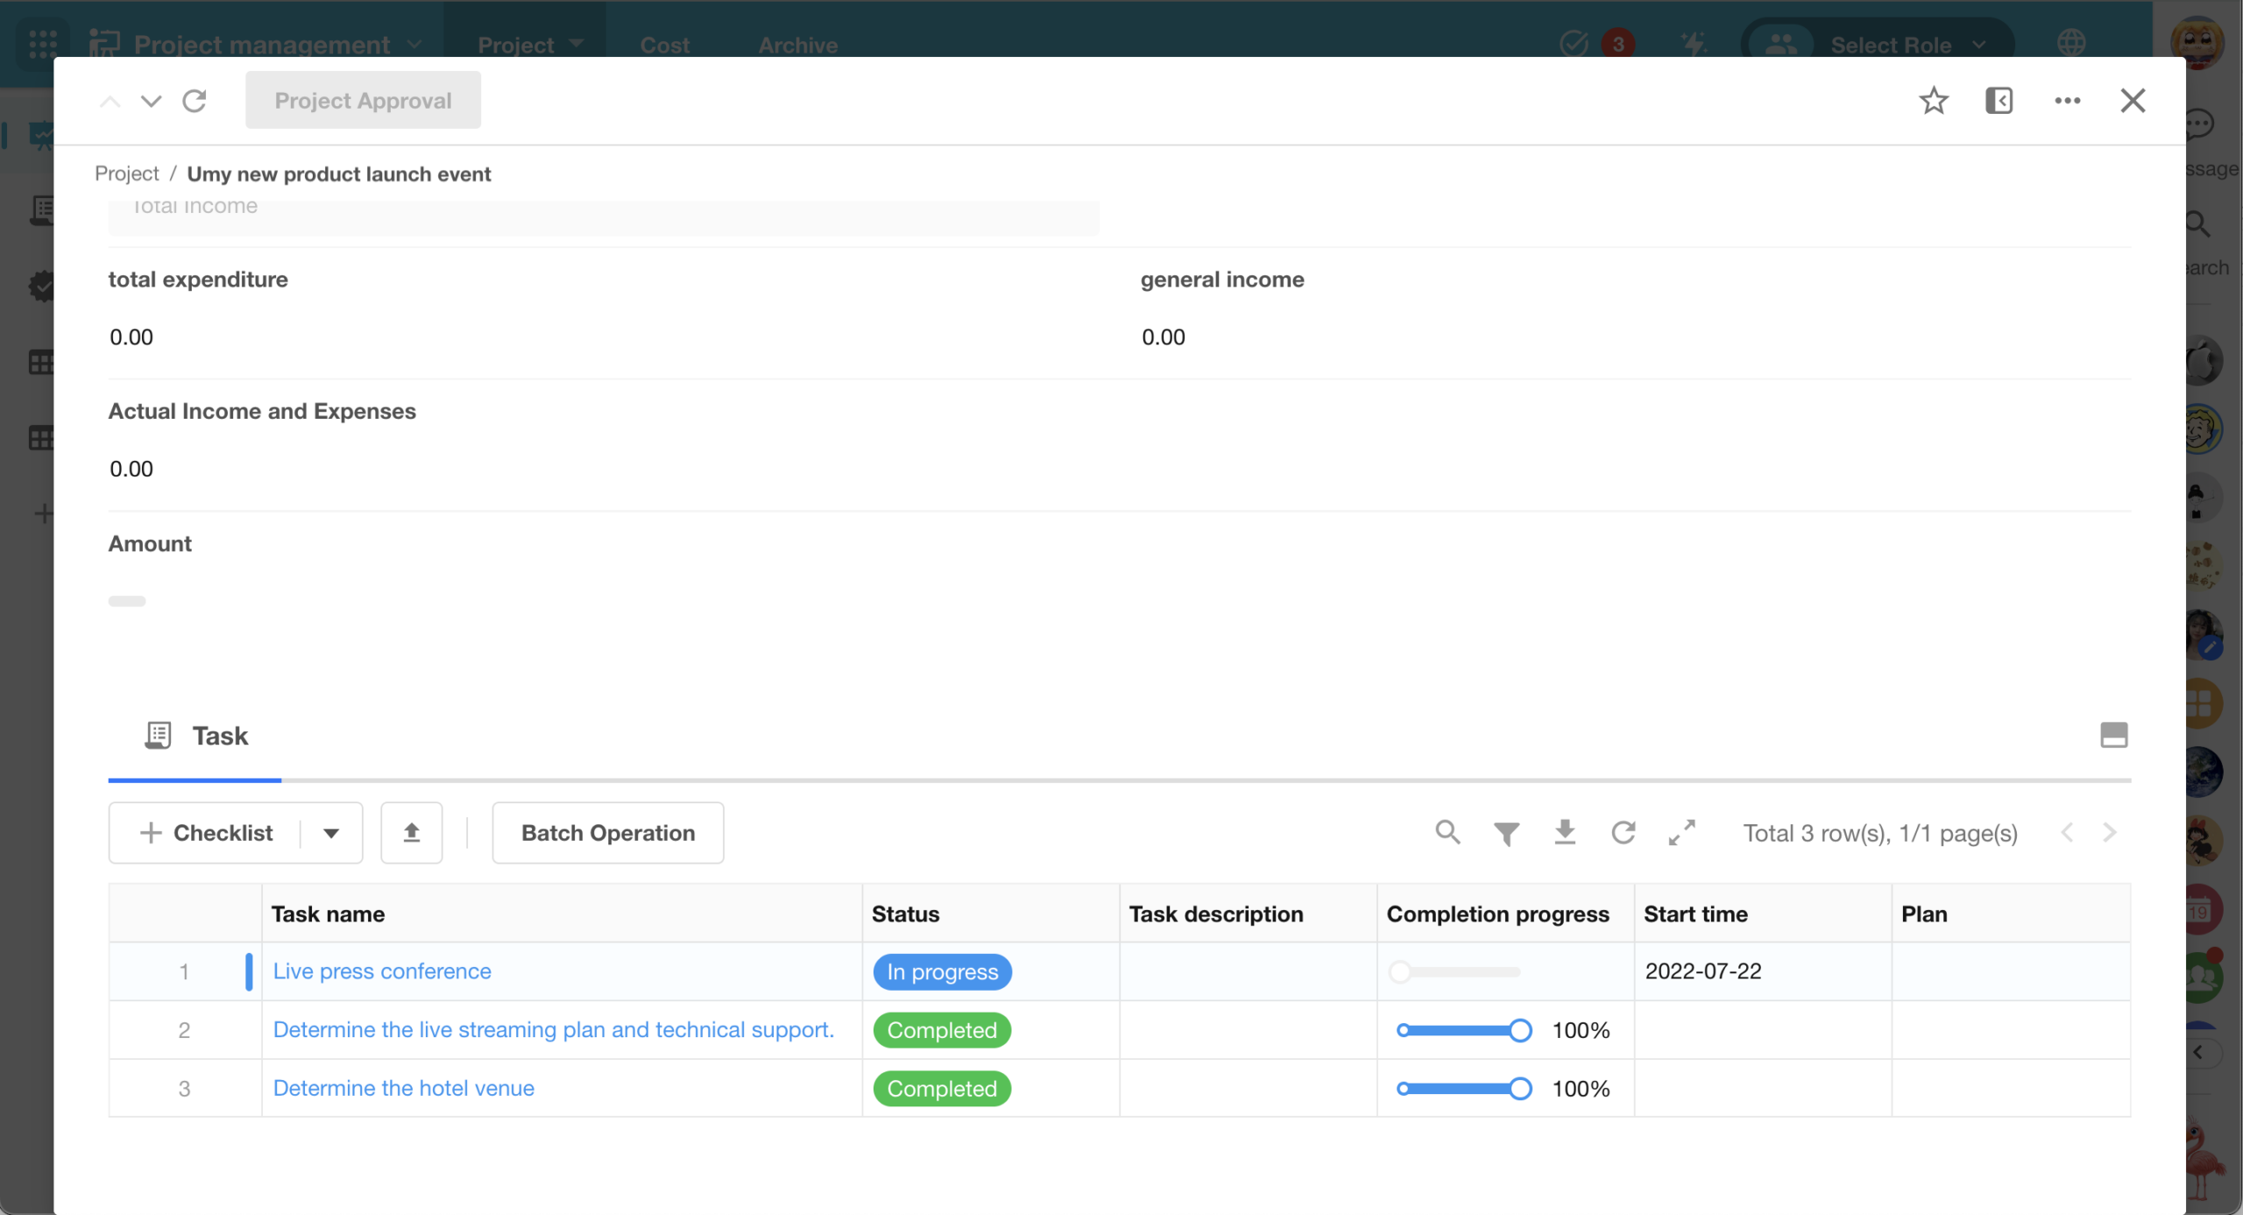Refresh the task table
2243x1215 pixels.
coord(1624,832)
